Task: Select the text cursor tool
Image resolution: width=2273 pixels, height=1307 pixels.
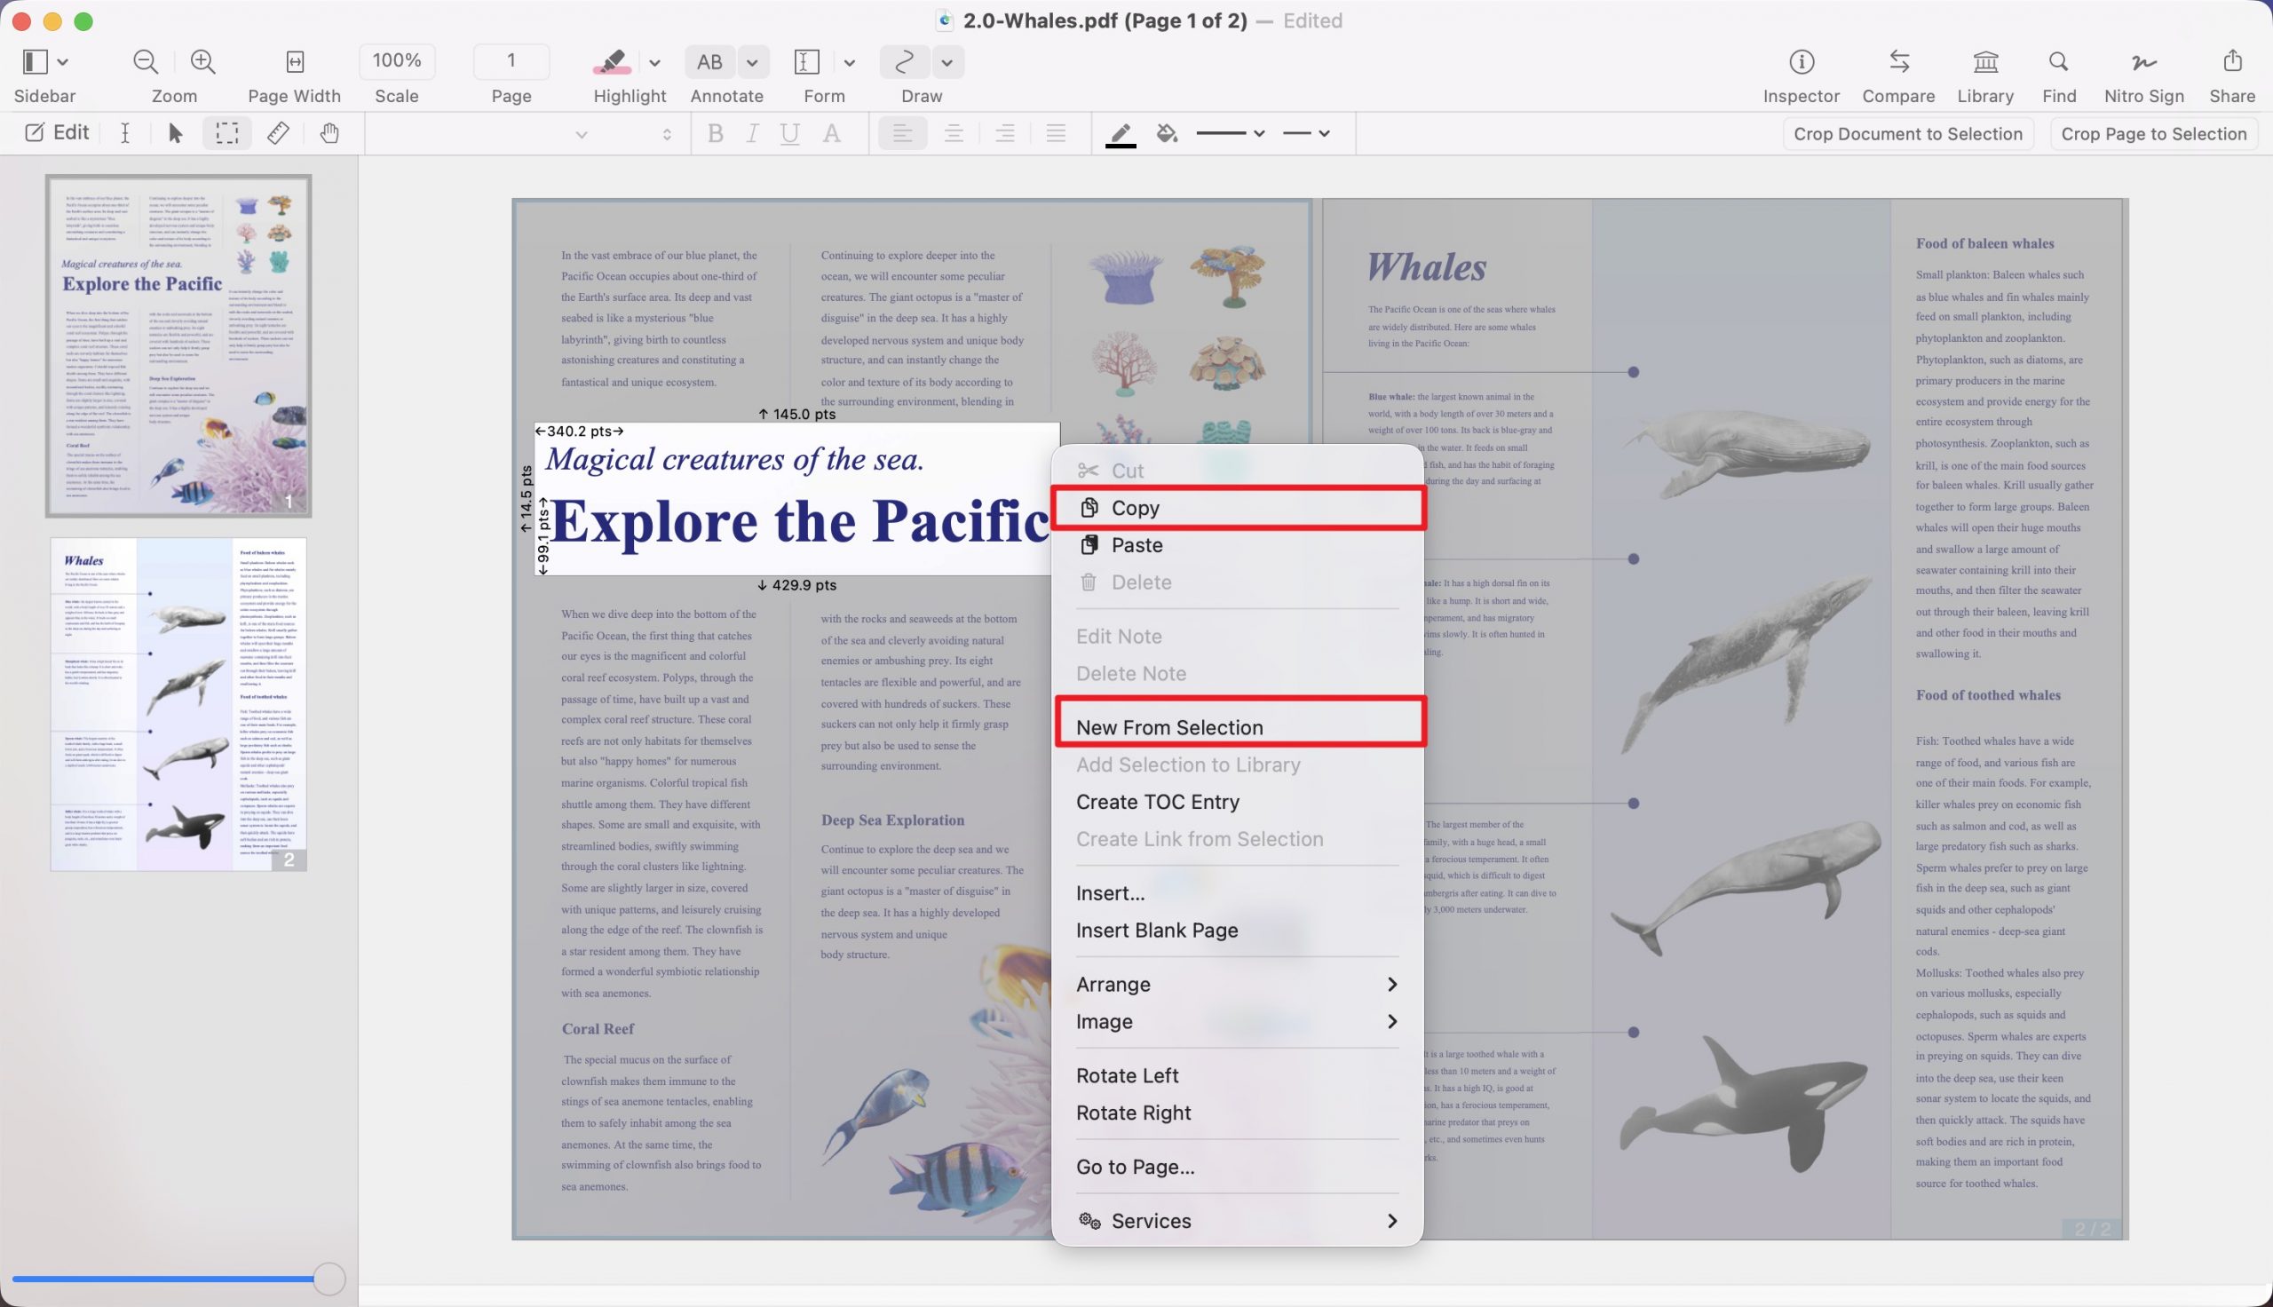Action: point(124,133)
